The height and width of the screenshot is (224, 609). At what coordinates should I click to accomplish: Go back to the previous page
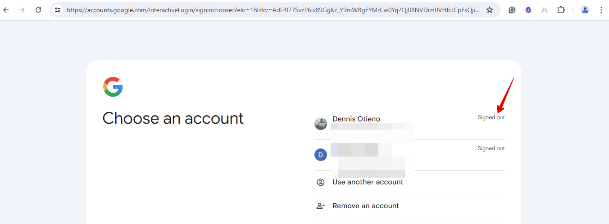[x=6, y=9]
